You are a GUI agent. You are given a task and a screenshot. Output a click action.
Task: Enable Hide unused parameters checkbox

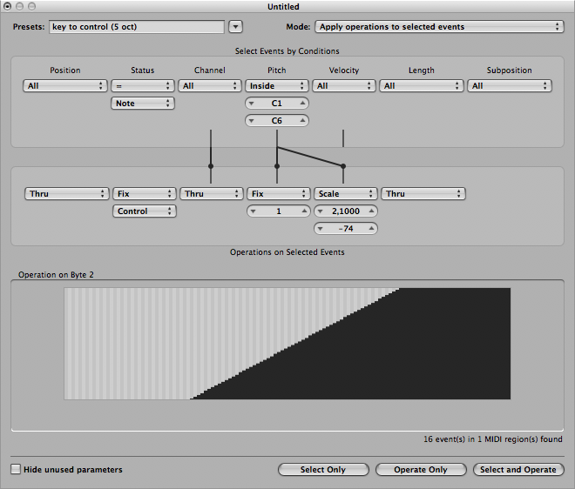point(16,470)
